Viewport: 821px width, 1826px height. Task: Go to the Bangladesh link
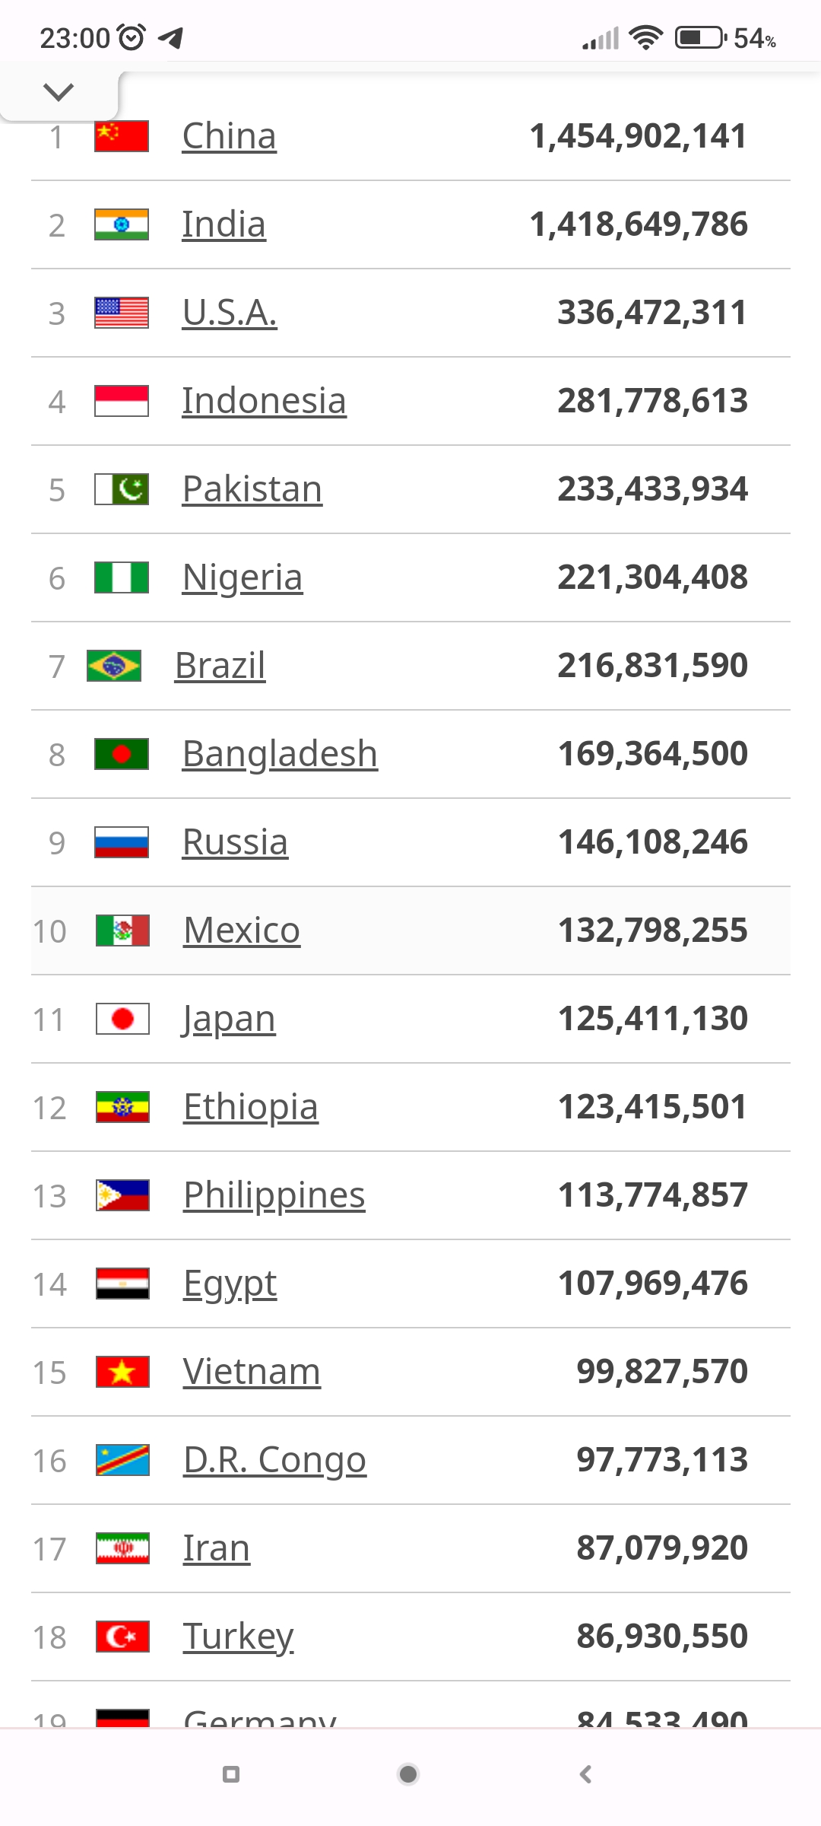coord(280,754)
